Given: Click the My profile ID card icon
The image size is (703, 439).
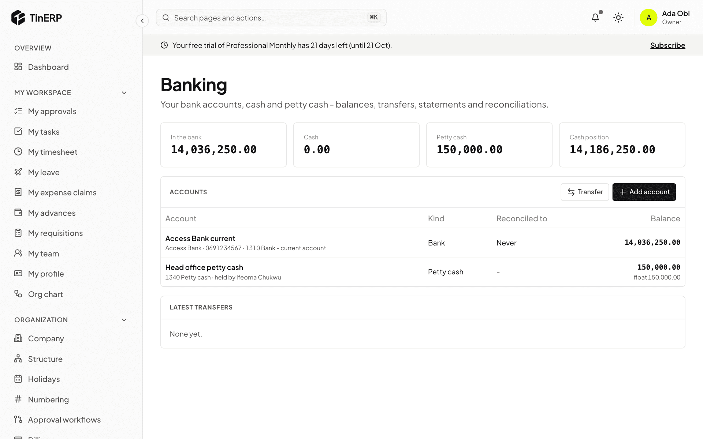Looking at the screenshot, I should 18,273.
